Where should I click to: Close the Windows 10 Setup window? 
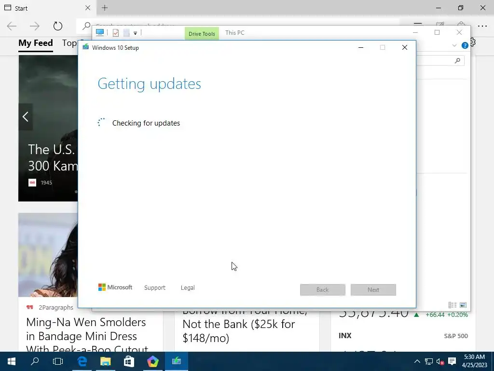pyautogui.click(x=405, y=47)
